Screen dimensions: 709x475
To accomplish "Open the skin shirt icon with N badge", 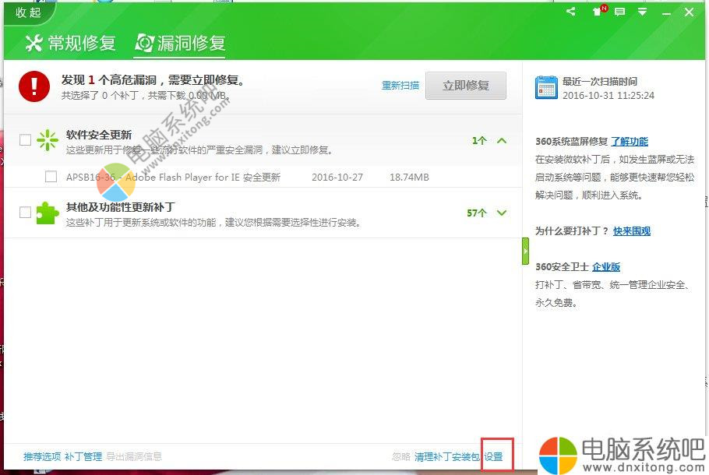I will [600, 11].
